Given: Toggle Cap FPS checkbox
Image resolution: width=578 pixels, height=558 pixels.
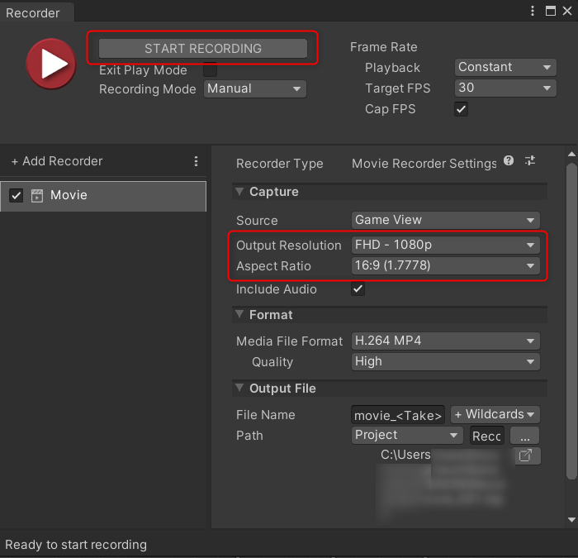Looking at the screenshot, I should 461,109.
